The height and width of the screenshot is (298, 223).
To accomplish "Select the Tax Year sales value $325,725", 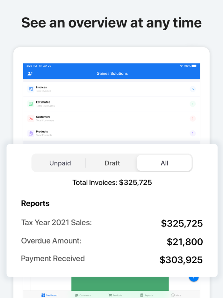I will point(182,223).
